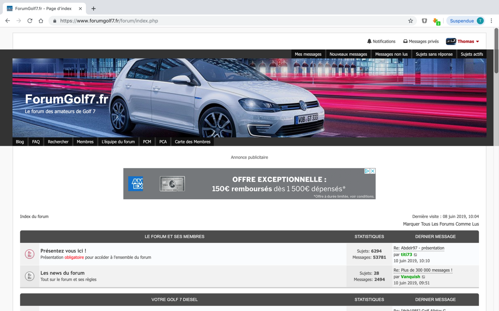
Task: Open Chrome three-dot menu
Action: (x=491, y=21)
